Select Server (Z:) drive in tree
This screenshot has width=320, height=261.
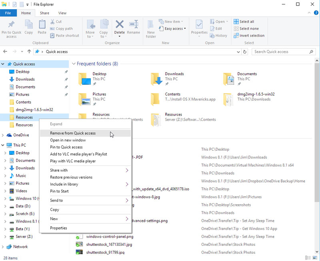pyautogui.click(x=24, y=237)
